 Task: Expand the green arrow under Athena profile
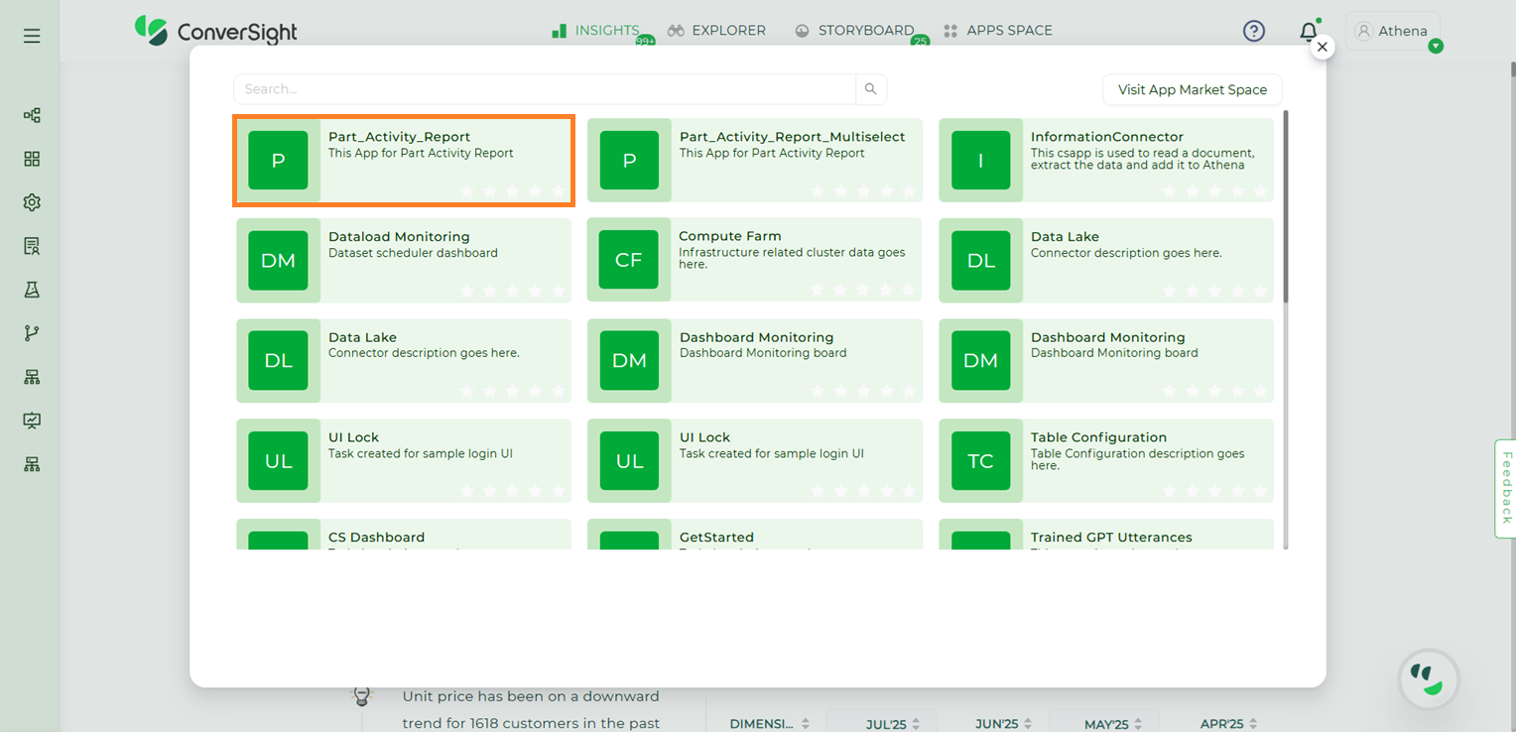coord(1436,47)
